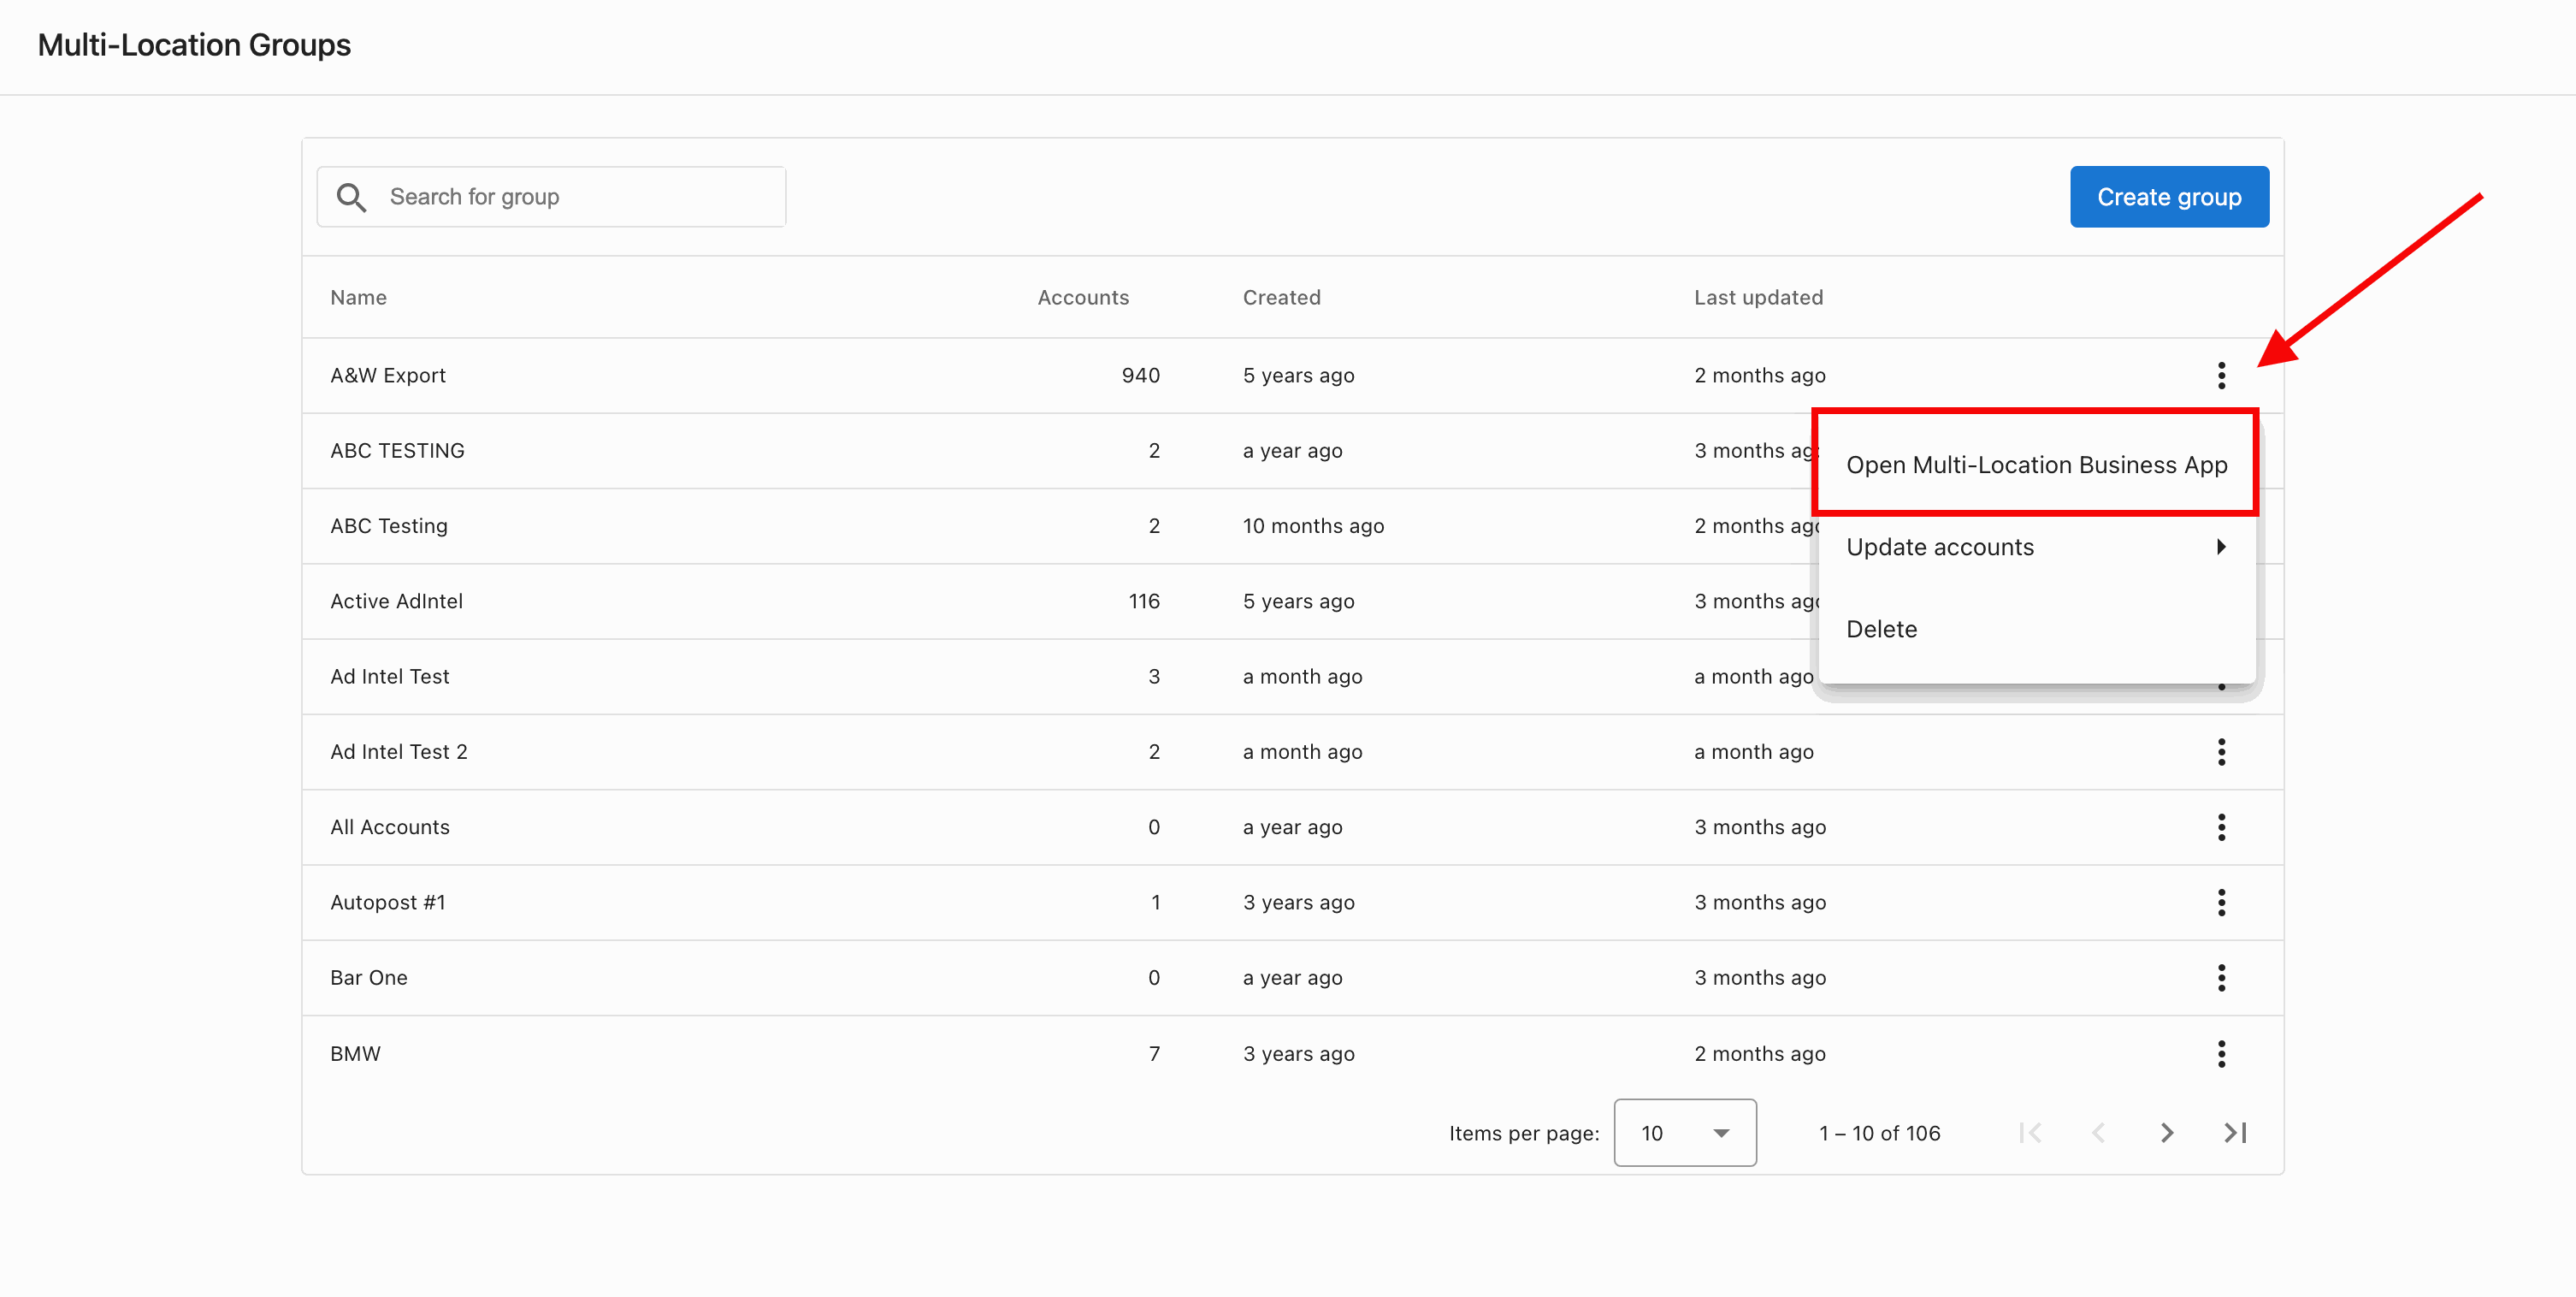The image size is (2576, 1297).
Task: Focus the Search for group field
Action: tap(551, 197)
